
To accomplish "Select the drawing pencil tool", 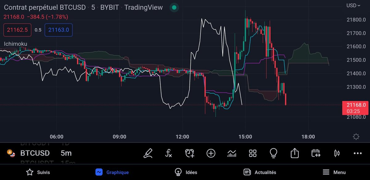I will pos(148,153).
